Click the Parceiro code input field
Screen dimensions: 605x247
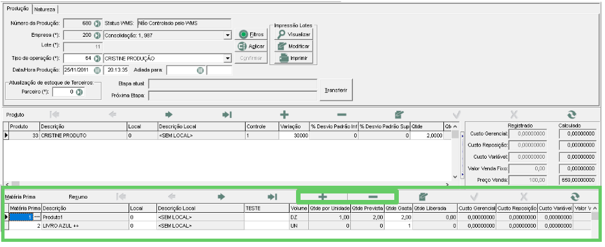[64, 92]
